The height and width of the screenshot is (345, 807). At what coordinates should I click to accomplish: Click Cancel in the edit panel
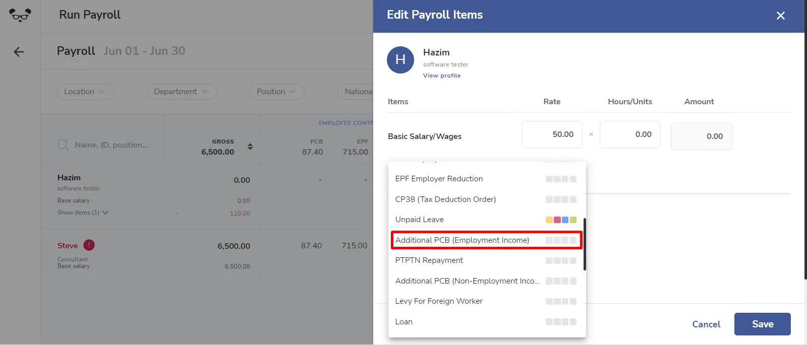706,324
